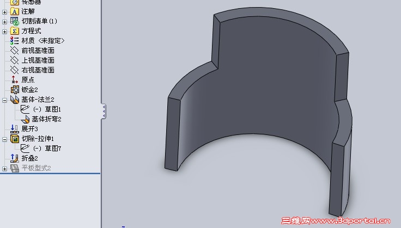Select the 基体-法兰2 feature
This screenshot has width=401, height=228.
(38, 100)
